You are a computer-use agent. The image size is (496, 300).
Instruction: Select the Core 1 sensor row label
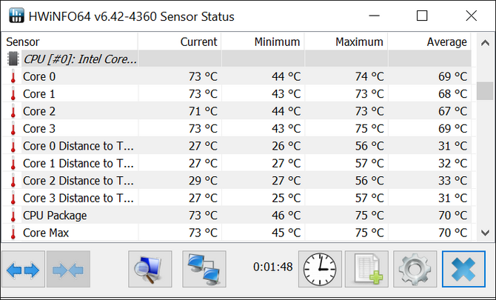pos(39,94)
